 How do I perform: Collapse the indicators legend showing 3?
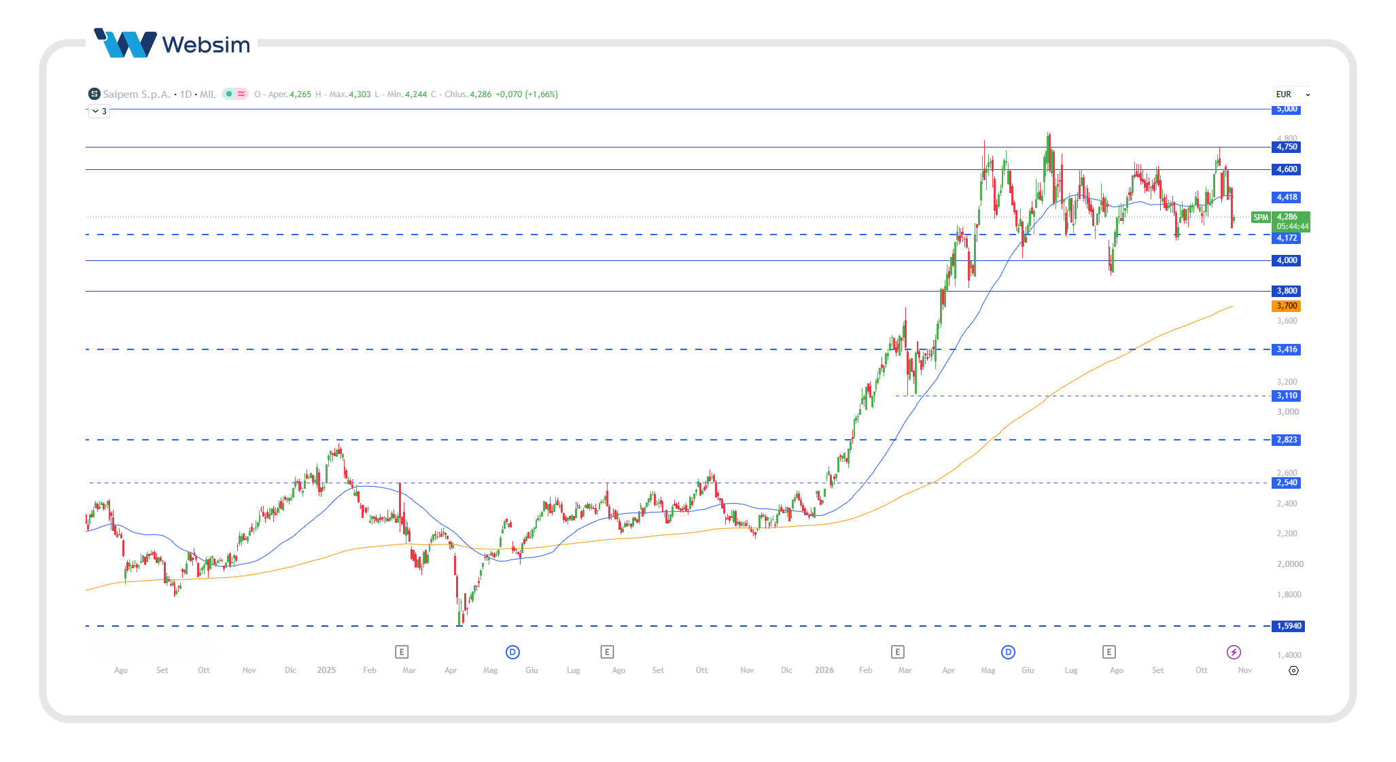coord(99,111)
